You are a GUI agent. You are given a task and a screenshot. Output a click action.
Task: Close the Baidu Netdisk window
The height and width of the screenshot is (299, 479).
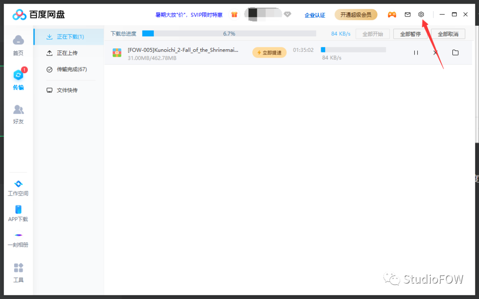pyautogui.click(x=466, y=14)
